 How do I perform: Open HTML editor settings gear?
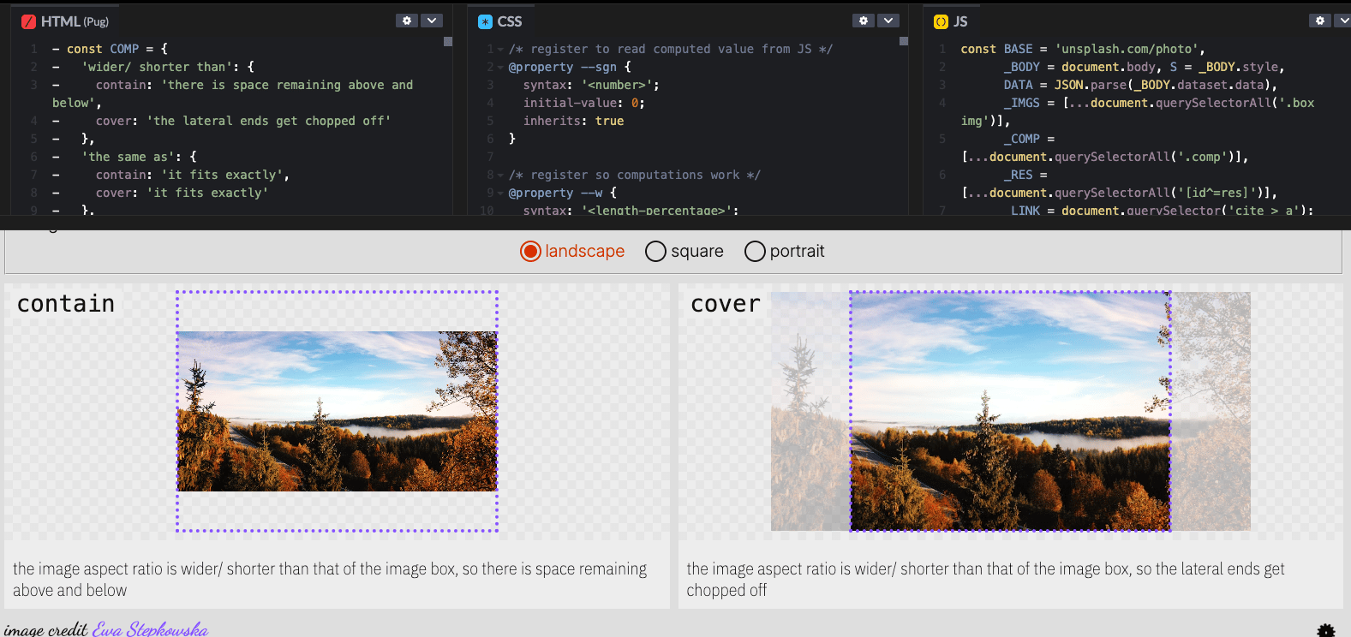point(407,21)
